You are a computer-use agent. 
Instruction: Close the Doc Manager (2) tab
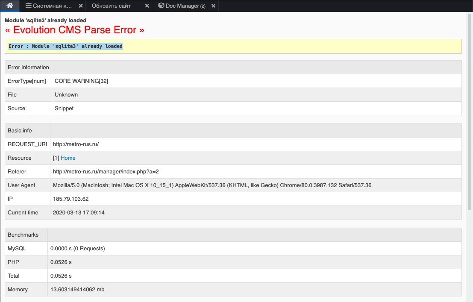[213, 6]
